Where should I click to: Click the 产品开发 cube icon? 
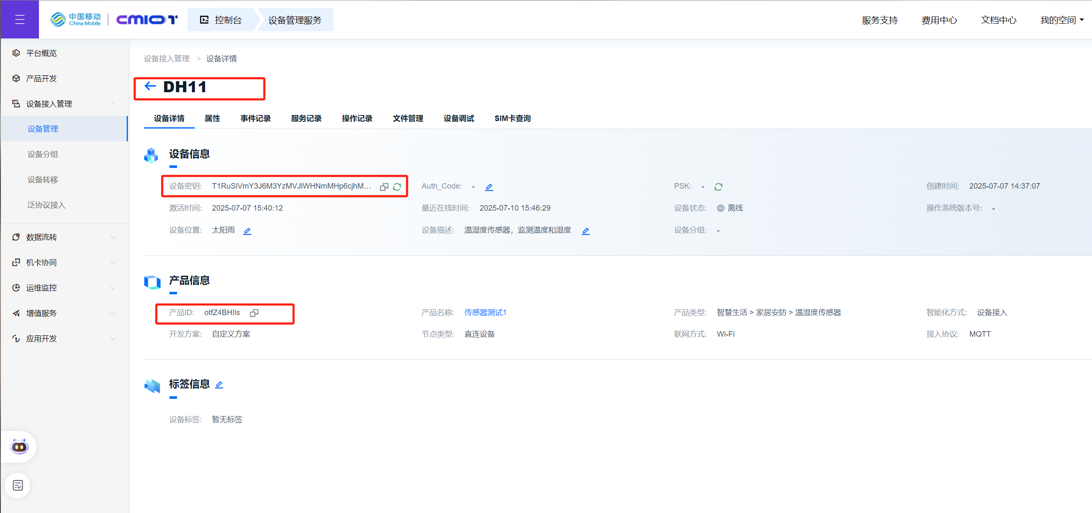(16, 78)
